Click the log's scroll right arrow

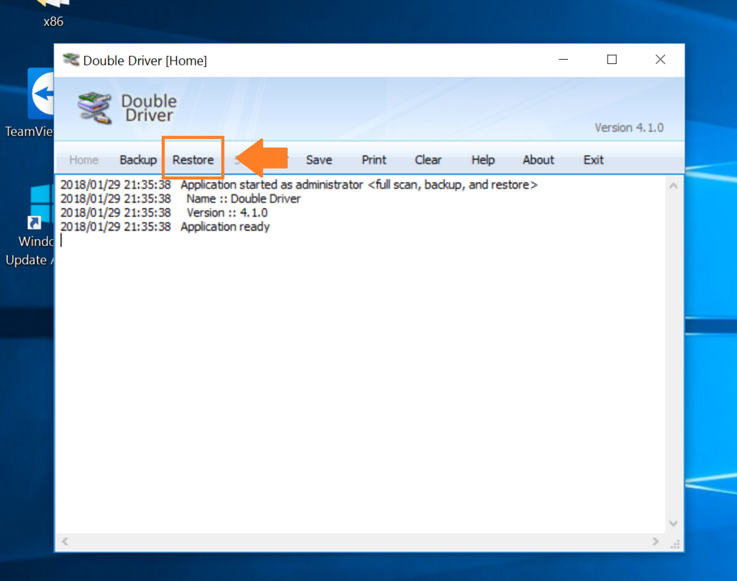[655, 541]
